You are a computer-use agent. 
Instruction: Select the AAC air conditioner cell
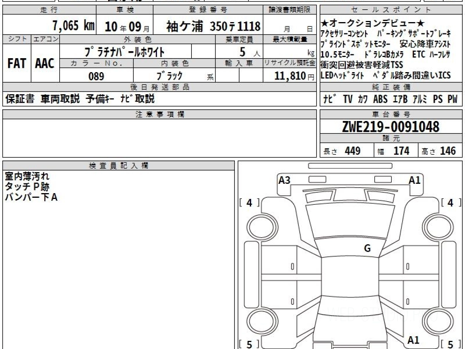[x=45, y=64]
